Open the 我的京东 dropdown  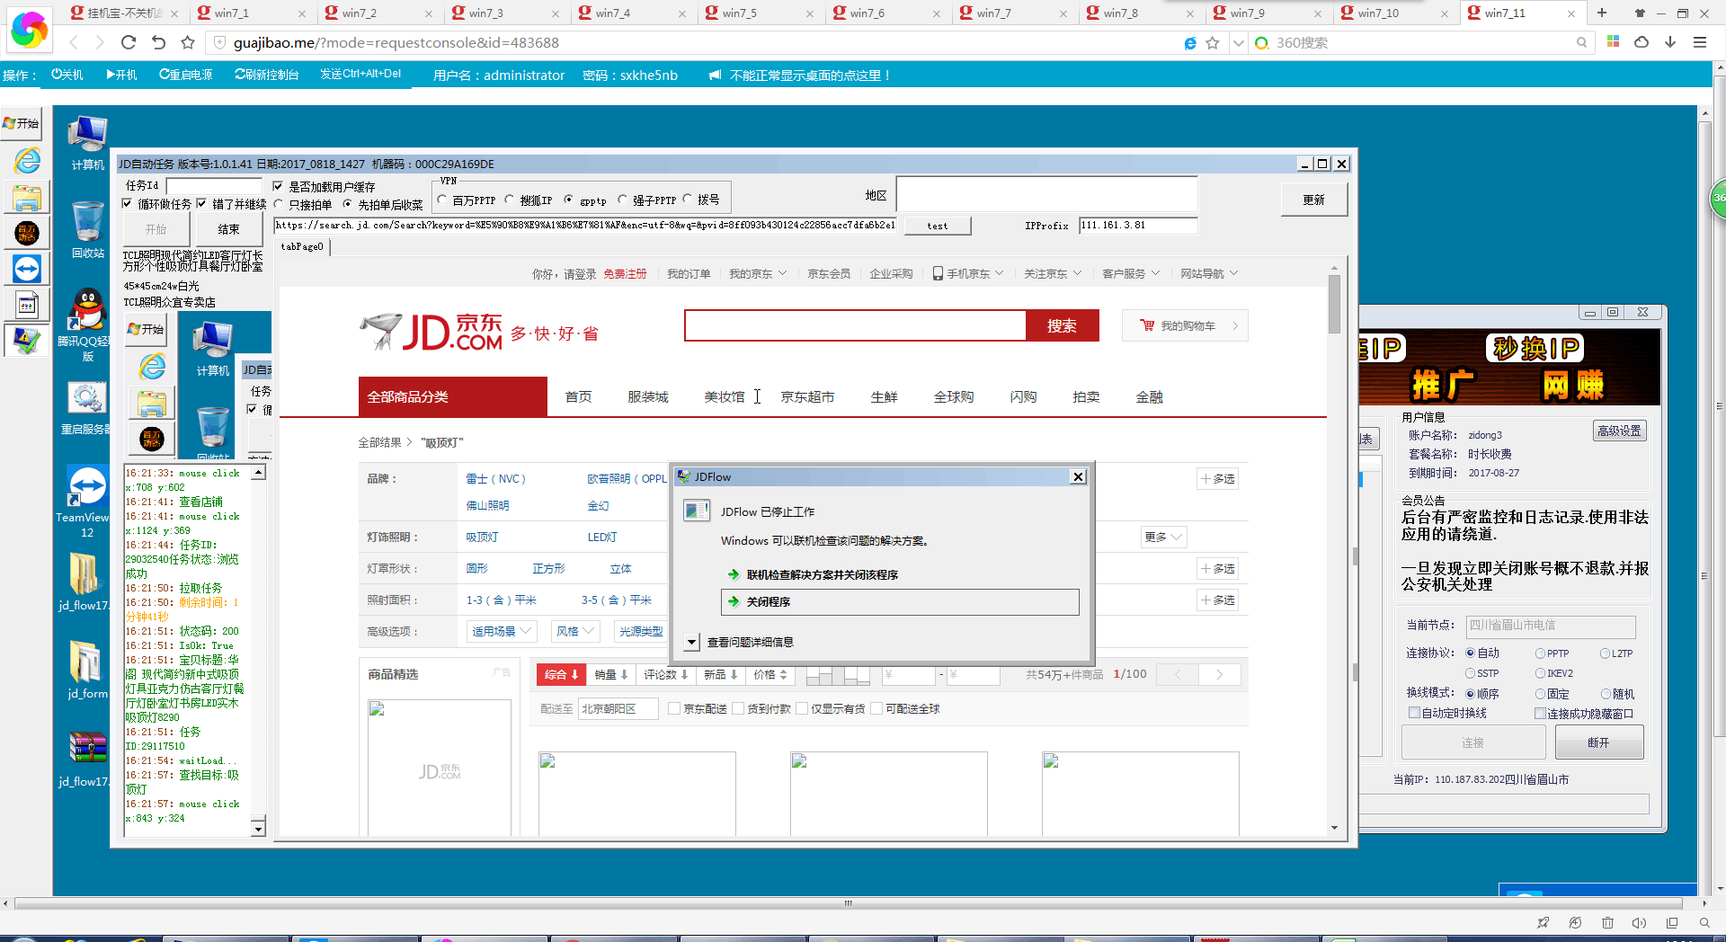click(758, 274)
